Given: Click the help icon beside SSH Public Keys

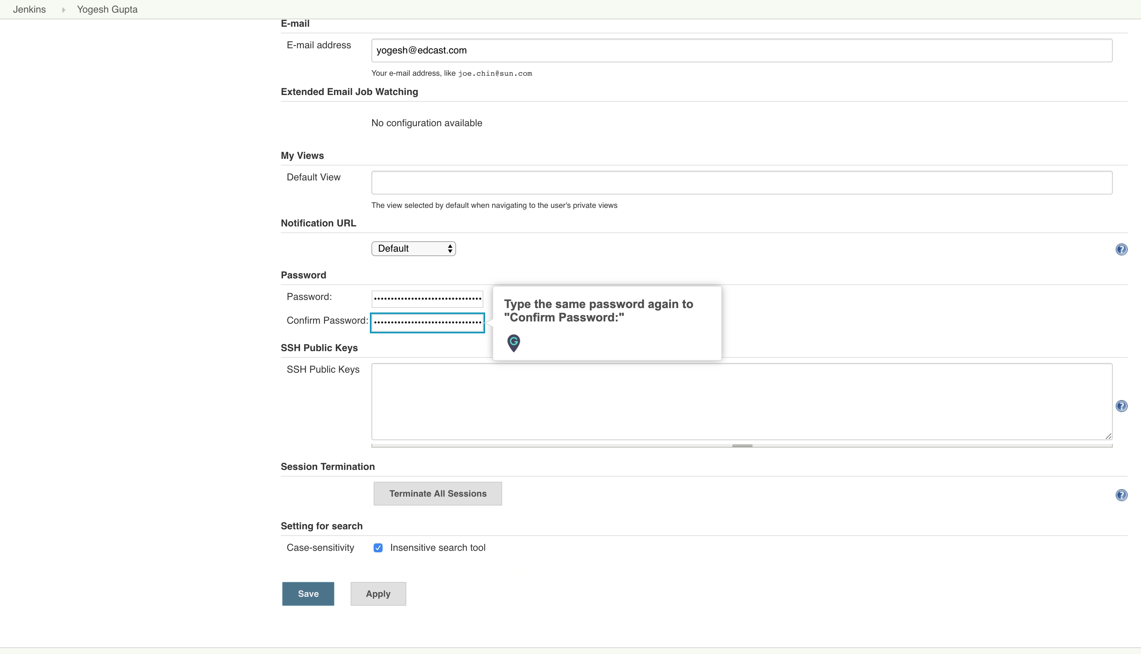Looking at the screenshot, I should [1122, 406].
